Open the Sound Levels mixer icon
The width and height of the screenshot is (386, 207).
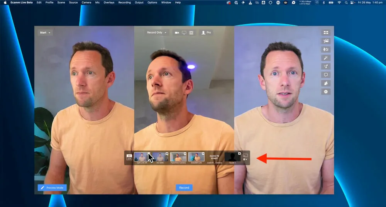326,49
